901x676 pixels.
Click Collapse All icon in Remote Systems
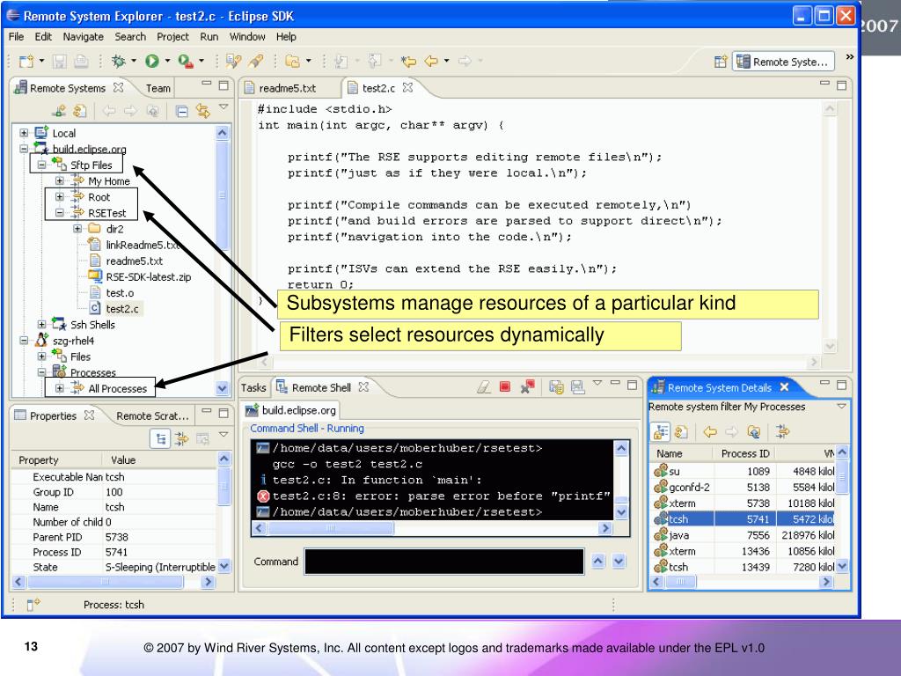point(182,111)
